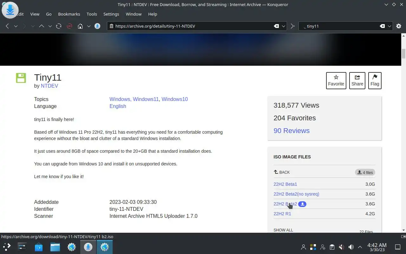Image resolution: width=406 pixels, height=254 pixels.
Task: Expand SHOW ALL files list
Action: point(283,230)
